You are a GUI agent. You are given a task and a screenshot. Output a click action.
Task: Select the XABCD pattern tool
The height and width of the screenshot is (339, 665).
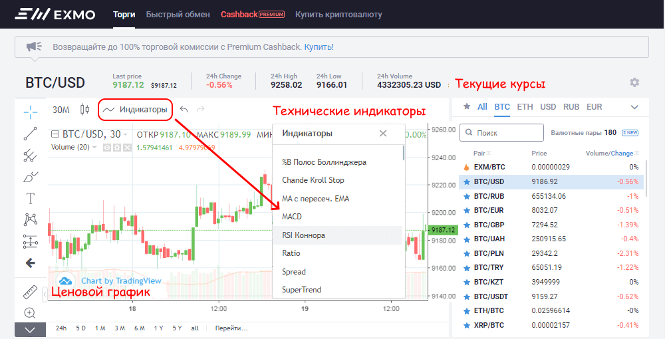(30, 219)
